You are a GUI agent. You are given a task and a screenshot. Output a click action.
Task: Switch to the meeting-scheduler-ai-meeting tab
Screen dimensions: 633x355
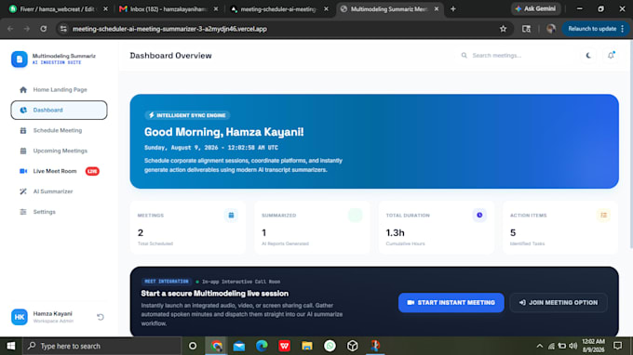click(278, 9)
